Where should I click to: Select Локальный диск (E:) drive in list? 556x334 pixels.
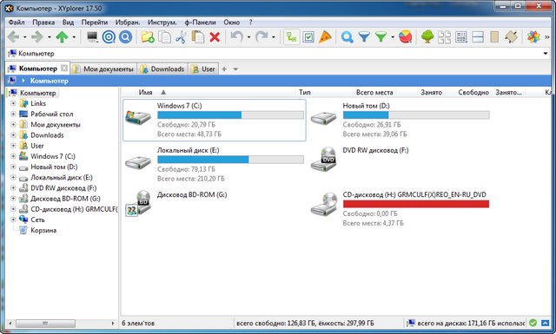click(215, 164)
